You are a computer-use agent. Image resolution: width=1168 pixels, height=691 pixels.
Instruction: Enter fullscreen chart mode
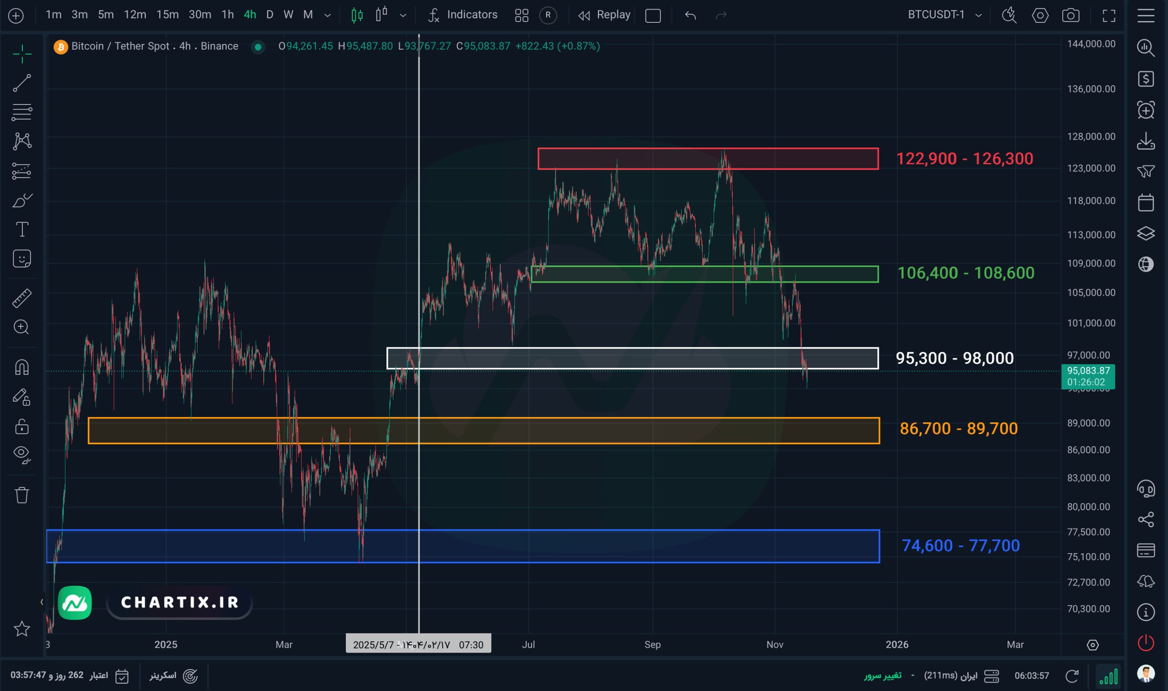(1109, 16)
